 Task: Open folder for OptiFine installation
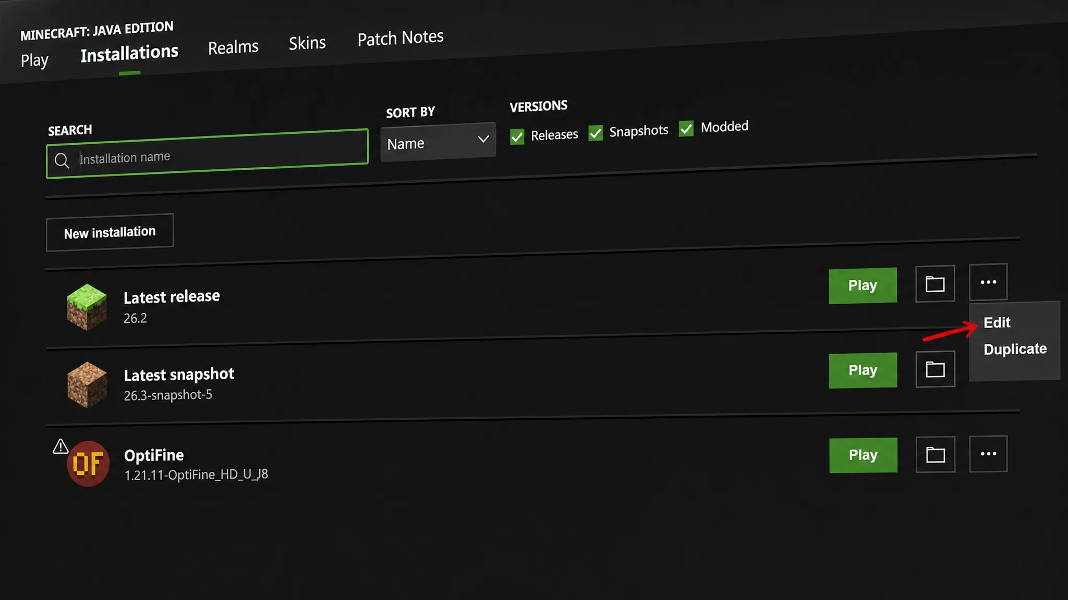point(936,455)
